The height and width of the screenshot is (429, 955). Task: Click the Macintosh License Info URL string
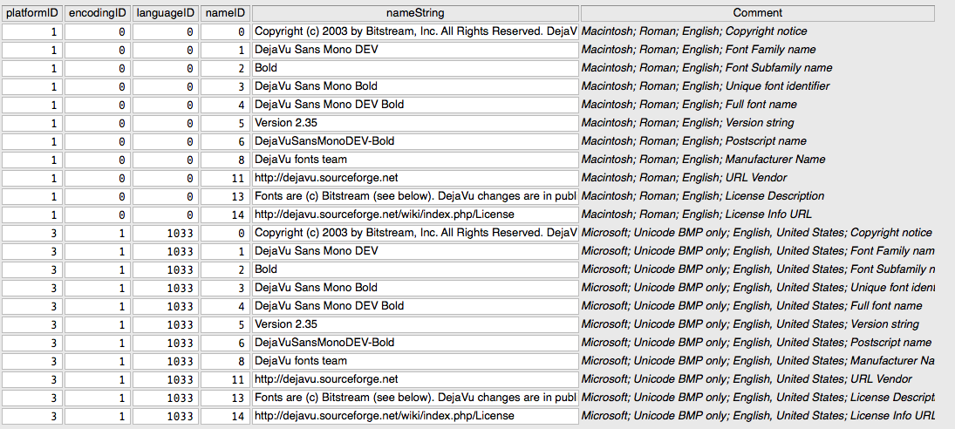point(415,214)
